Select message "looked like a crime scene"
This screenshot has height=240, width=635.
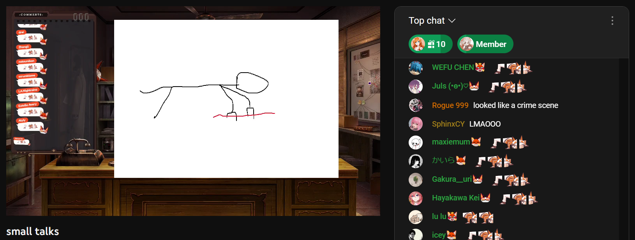515,105
